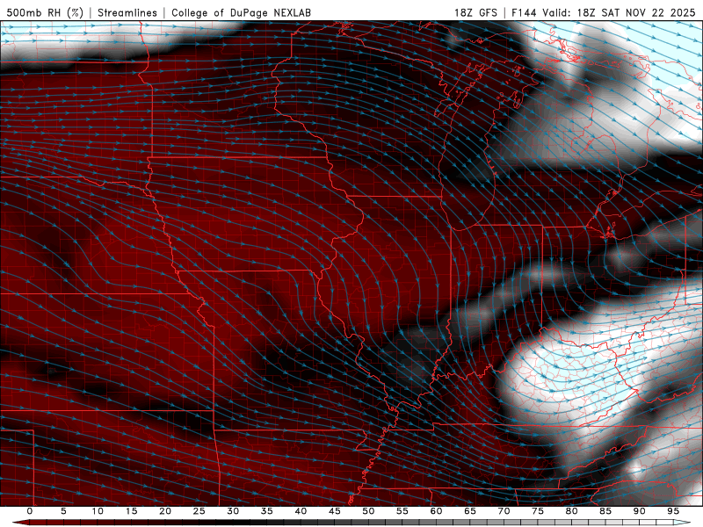This screenshot has height=527, width=703.
Task: Click the '80' colorbar label
Action: (x=572, y=511)
